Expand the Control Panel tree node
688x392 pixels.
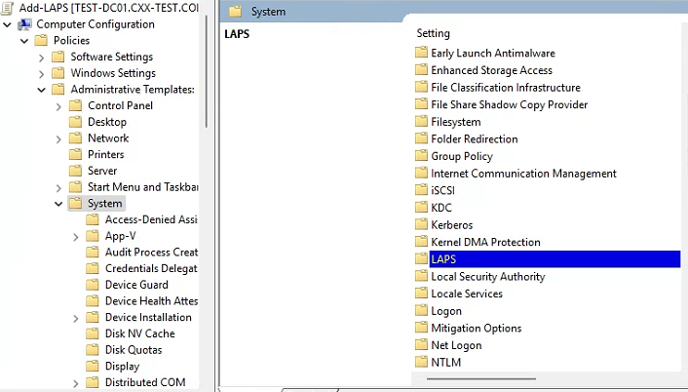click(x=58, y=105)
